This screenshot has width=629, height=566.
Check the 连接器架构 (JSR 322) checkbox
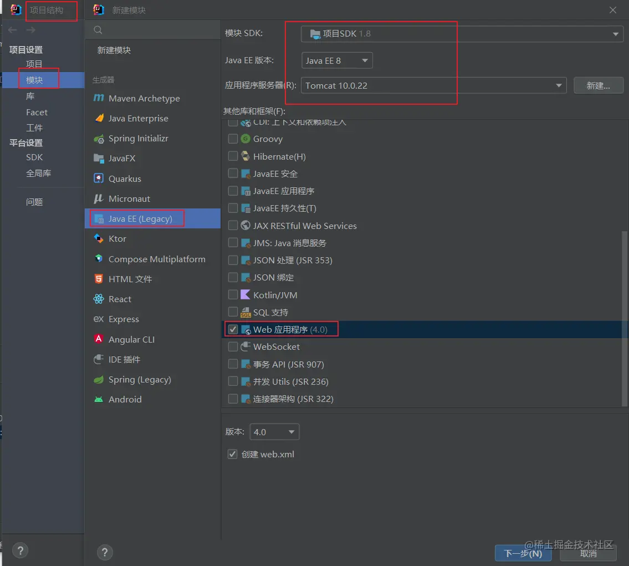(233, 399)
